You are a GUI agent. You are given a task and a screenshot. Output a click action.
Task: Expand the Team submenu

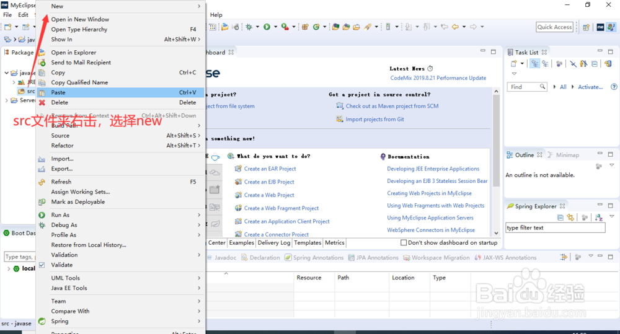(x=121, y=301)
